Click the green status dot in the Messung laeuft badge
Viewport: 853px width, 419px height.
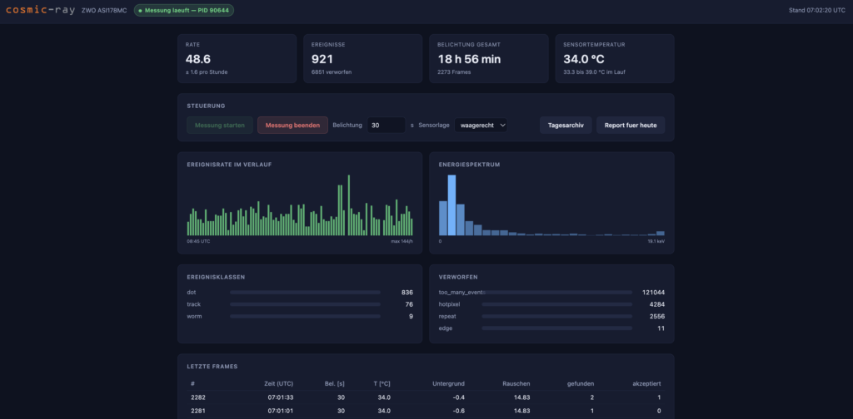pos(140,10)
